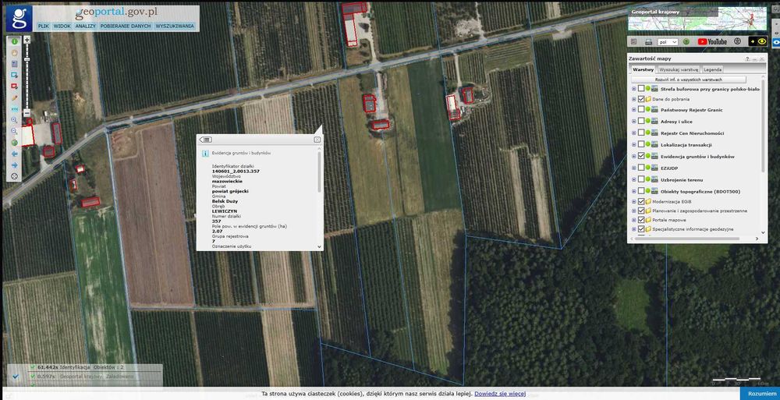Close the parcel info popup
Viewport: 780px width, 400px height.
(317, 140)
